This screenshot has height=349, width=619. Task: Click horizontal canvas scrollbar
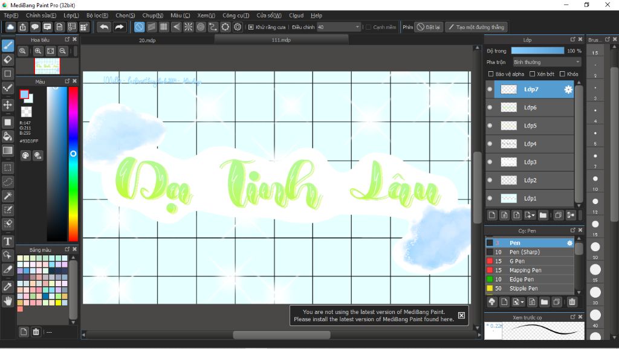(282, 335)
